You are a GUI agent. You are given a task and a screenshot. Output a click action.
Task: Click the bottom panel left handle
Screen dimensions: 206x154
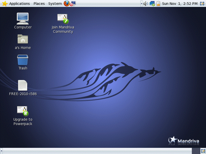tap(1, 151)
